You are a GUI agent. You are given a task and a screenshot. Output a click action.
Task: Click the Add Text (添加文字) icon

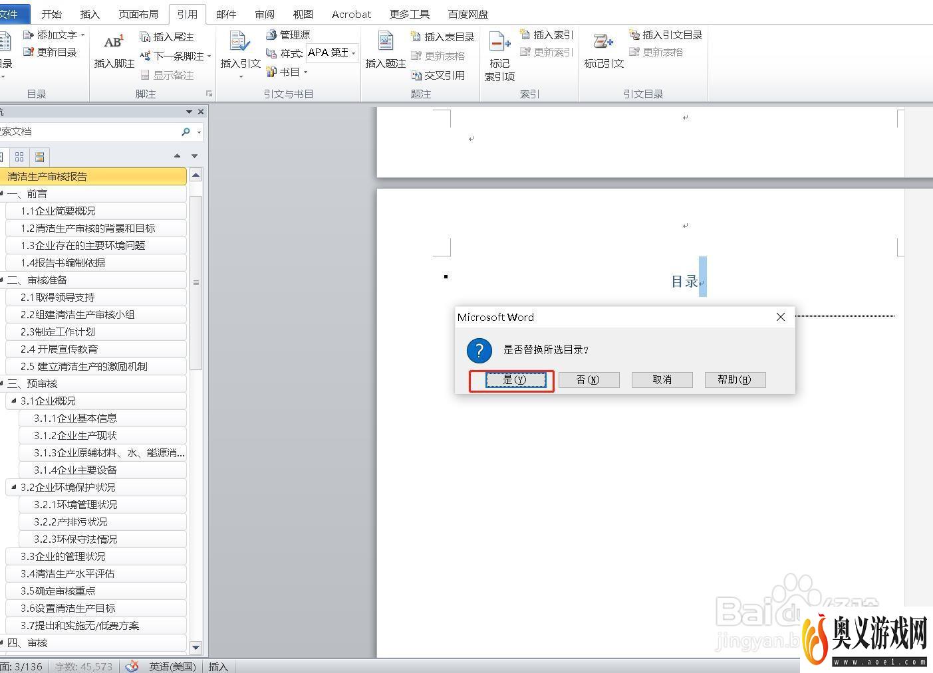pyautogui.click(x=29, y=35)
